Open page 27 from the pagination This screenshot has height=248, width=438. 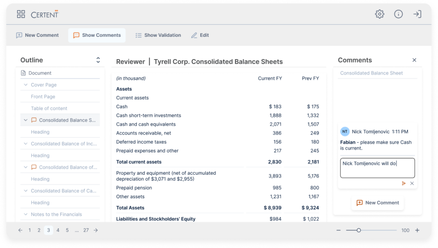pyautogui.click(x=86, y=230)
